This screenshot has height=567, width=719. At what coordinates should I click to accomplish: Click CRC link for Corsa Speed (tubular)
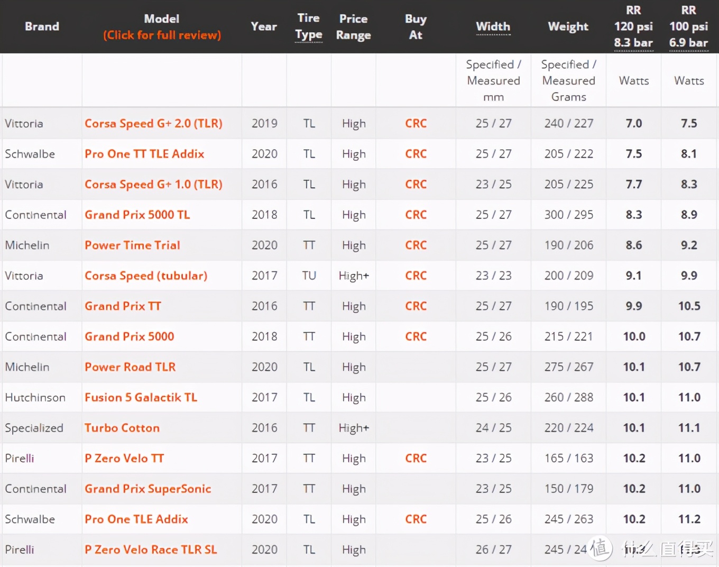click(416, 276)
